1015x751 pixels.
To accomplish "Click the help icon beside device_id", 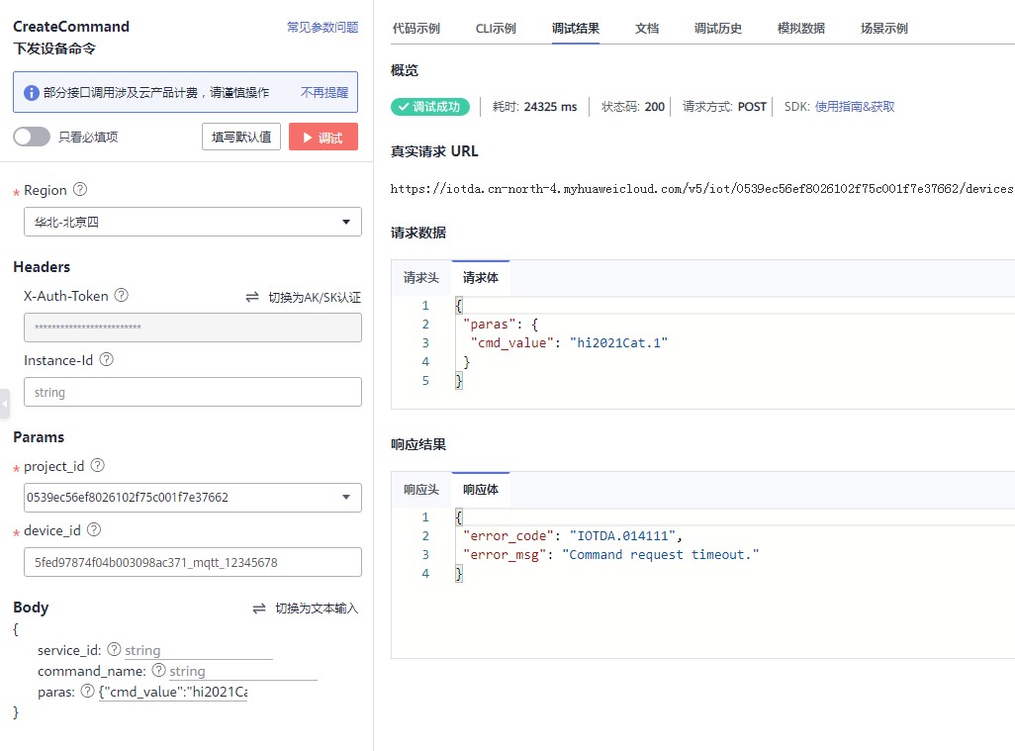I will [x=94, y=529].
